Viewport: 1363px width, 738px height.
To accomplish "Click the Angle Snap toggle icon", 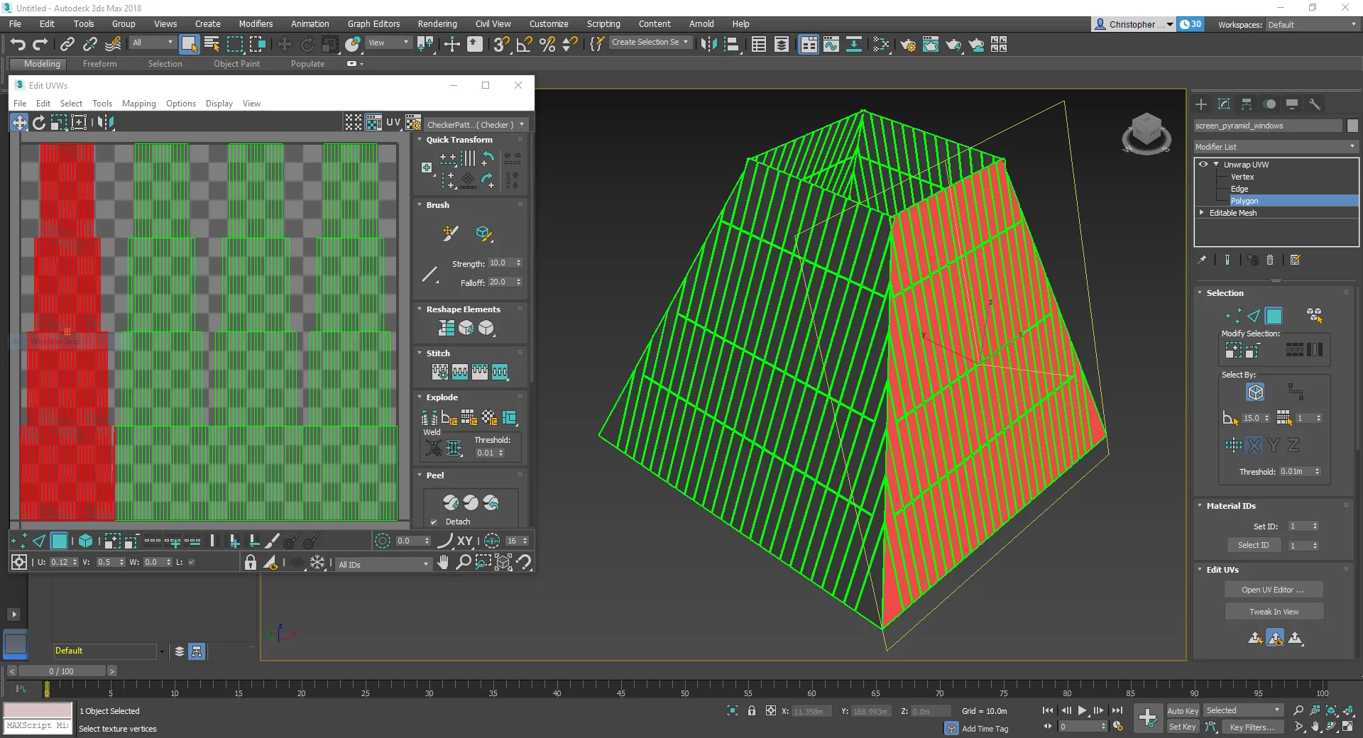I will tap(524, 44).
